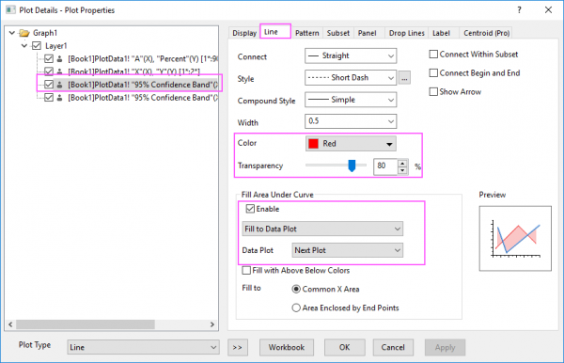Toggle the last 95% Confidence Band checkbox

tap(49, 98)
